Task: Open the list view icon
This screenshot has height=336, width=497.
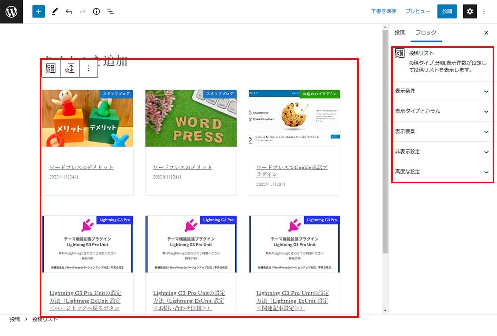Action: (x=110, y=11)
